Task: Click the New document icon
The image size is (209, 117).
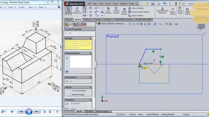Action: coord(141,4)
